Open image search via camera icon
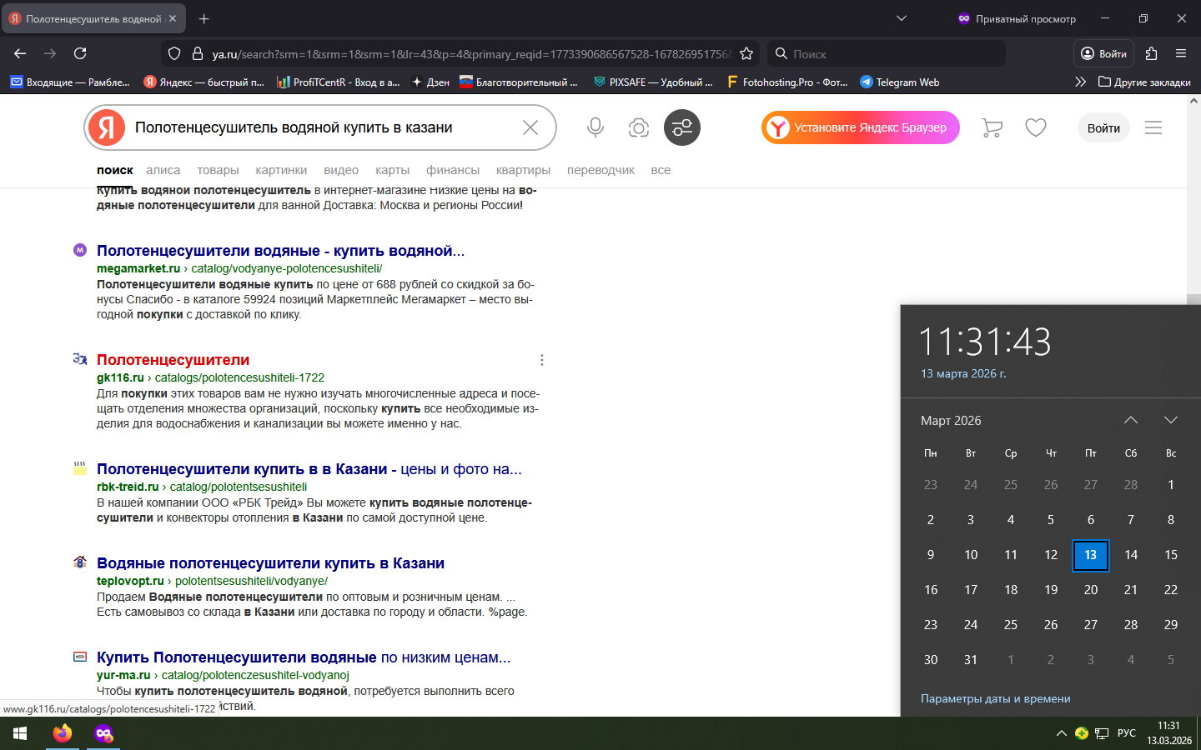The height and width of the screenshot is (750, 1201). tap(639, 127)
